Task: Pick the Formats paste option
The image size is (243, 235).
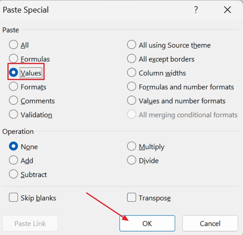Action: pos(13,87)
